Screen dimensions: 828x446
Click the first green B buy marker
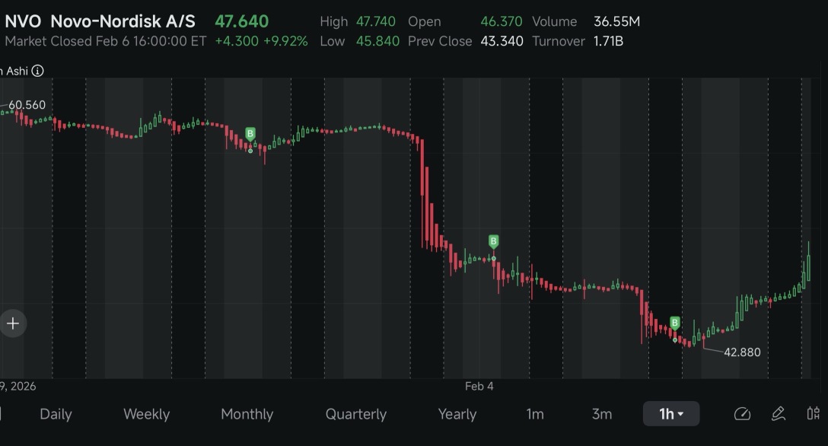[250, 133]
